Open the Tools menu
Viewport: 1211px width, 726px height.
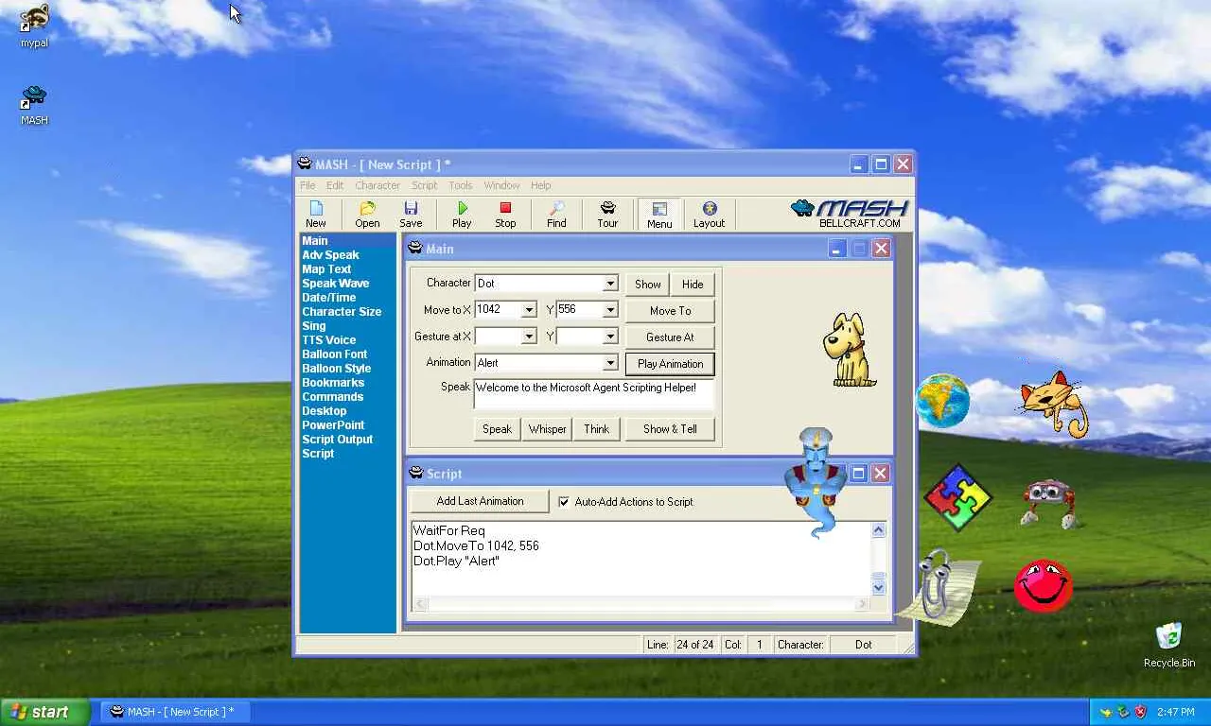(x=461, y=185)
